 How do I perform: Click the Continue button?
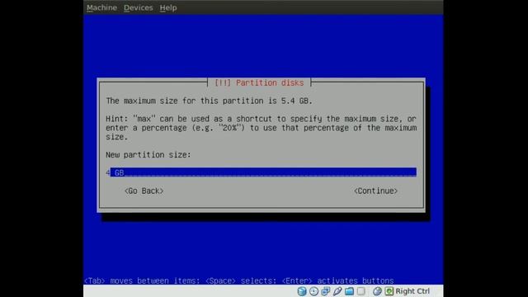375,191
